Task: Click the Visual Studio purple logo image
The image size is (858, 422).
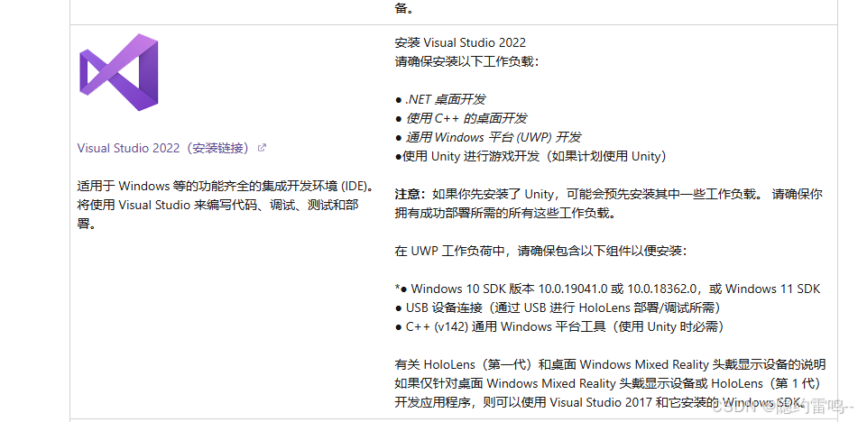Action: [119, 72]
